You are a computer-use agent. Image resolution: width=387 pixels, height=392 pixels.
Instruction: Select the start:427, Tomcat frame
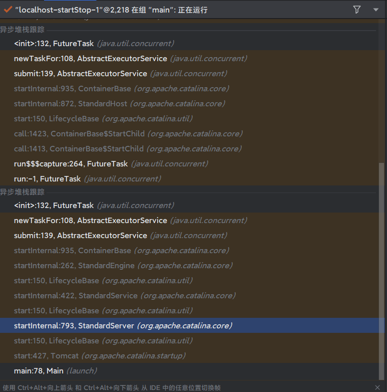[x=100, y=356]
